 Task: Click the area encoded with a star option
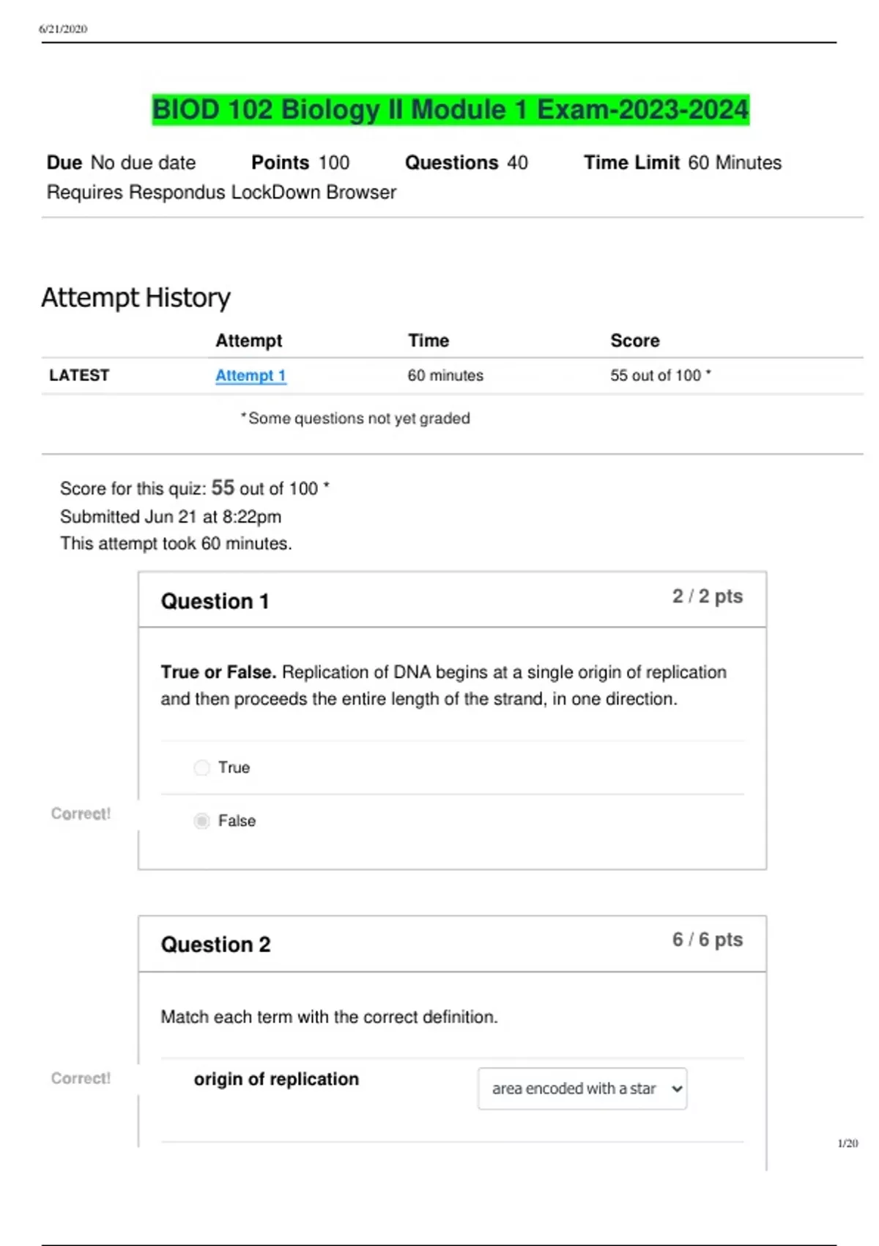point(573,1088)
